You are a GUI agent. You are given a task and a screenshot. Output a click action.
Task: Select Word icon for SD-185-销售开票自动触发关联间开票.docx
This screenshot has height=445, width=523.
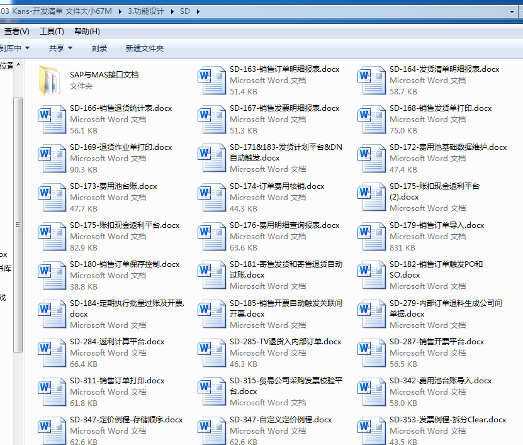click(211, 314)
